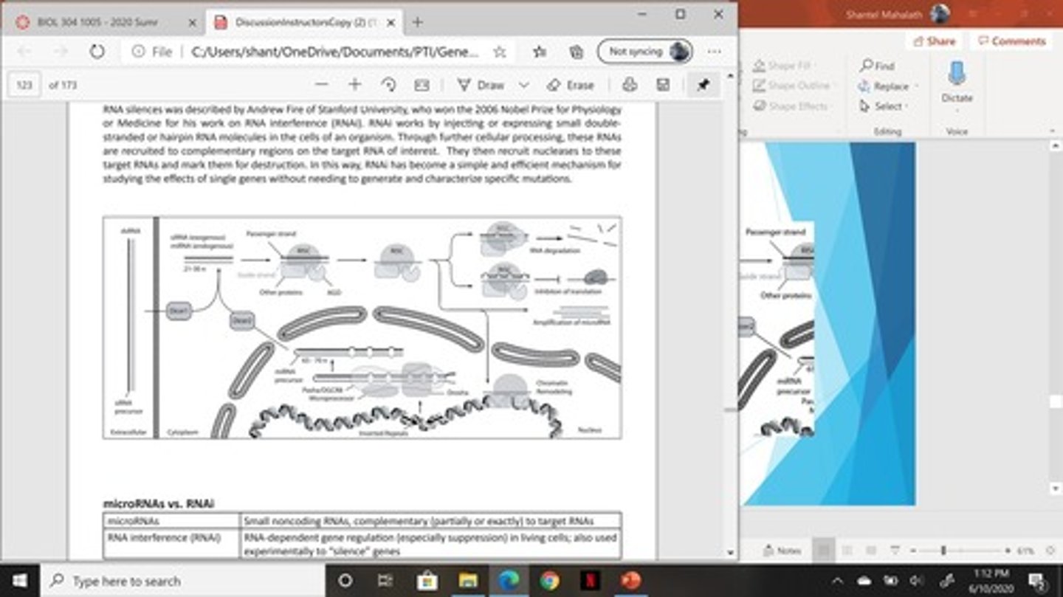Switch to Reading view in PowerPoint

point(871,551)
